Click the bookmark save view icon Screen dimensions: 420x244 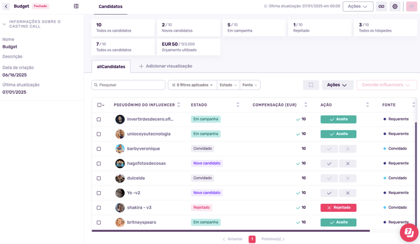pyautogui.click(x=311, y=85)
